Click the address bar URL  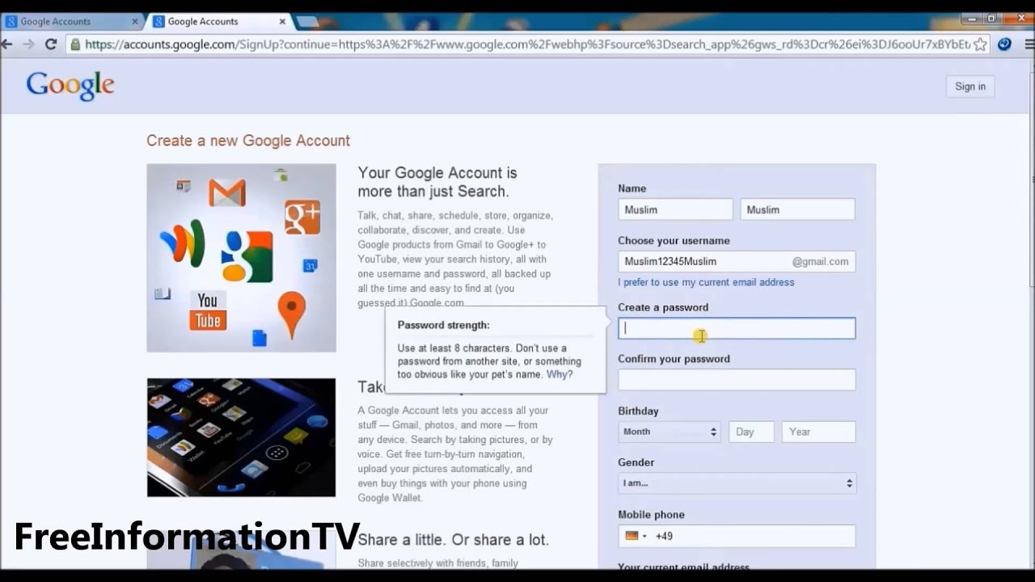(x=527, y=44)
